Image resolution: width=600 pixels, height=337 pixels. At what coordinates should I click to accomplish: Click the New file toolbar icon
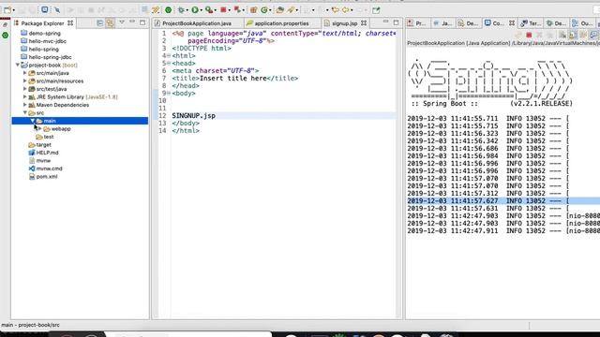[x=7, y=10]
